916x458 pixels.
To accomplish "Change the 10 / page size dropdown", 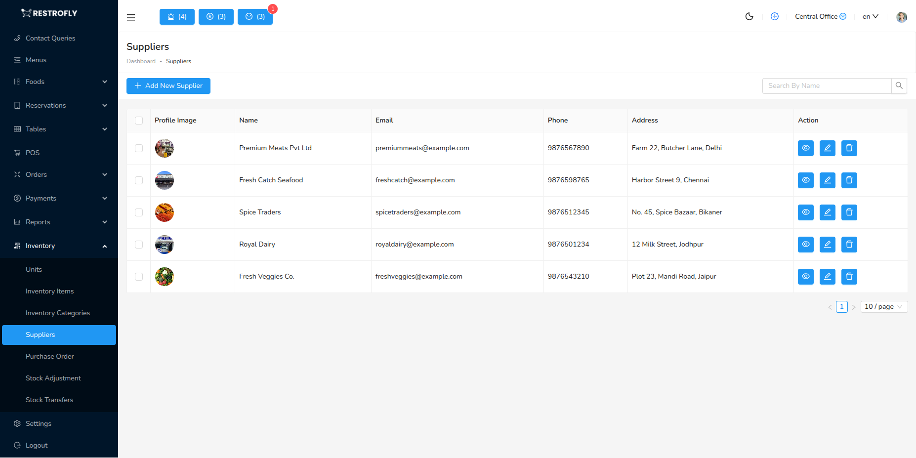I will (x=883, y=306).
